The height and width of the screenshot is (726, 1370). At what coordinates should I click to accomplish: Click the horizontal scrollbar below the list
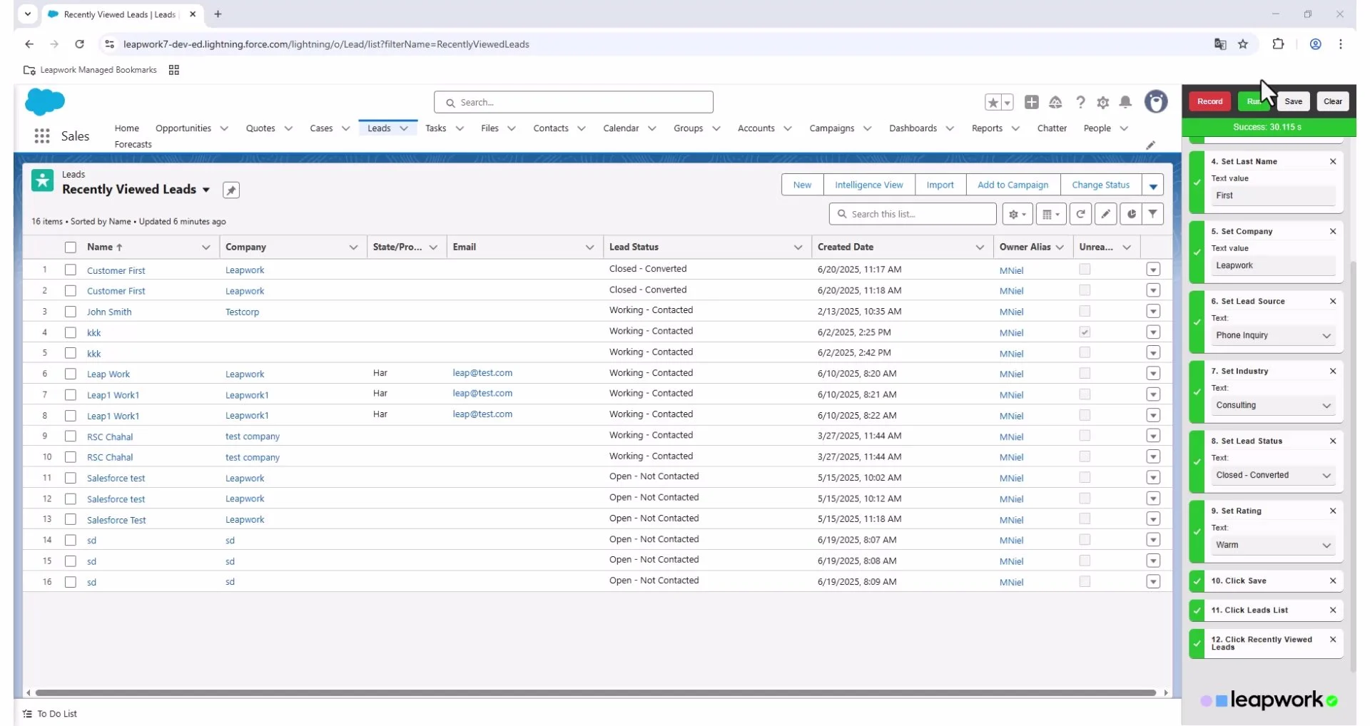(595, 692)
